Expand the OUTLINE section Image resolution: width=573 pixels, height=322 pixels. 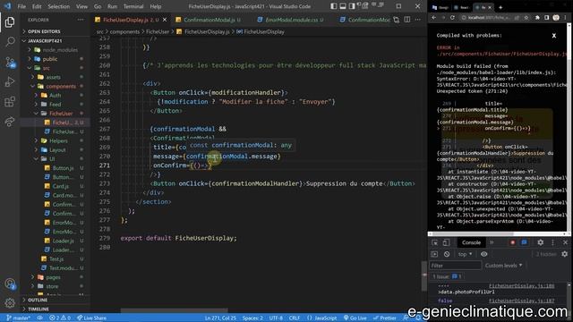55,300
